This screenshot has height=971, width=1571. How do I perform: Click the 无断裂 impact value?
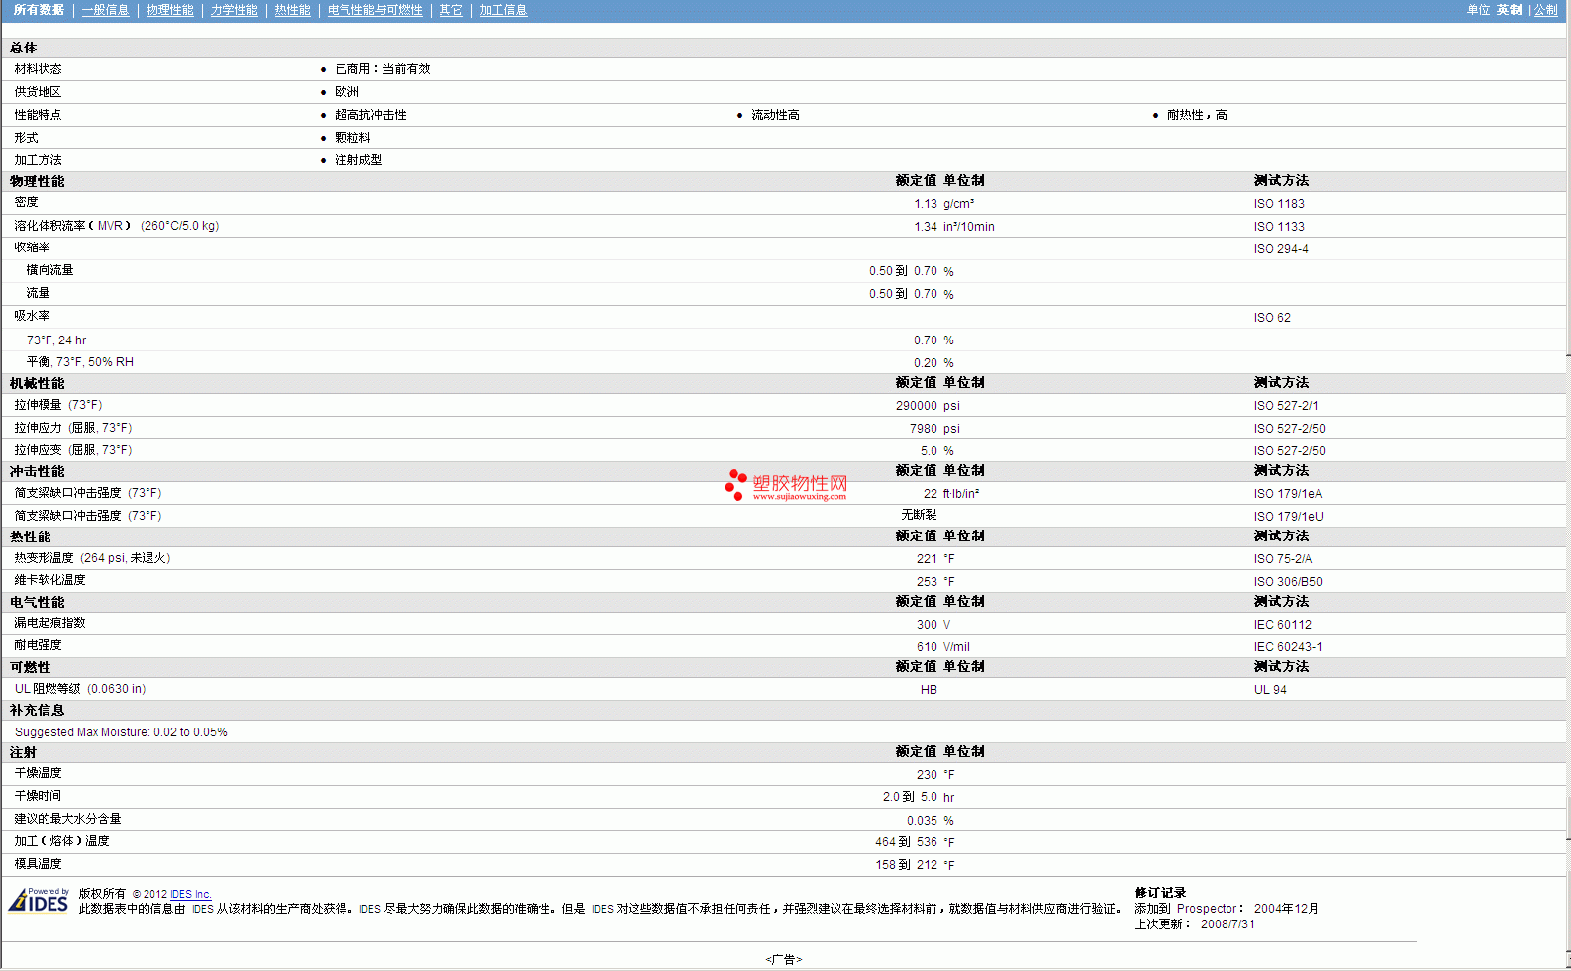pyautogui.click(x=919, y=515)
